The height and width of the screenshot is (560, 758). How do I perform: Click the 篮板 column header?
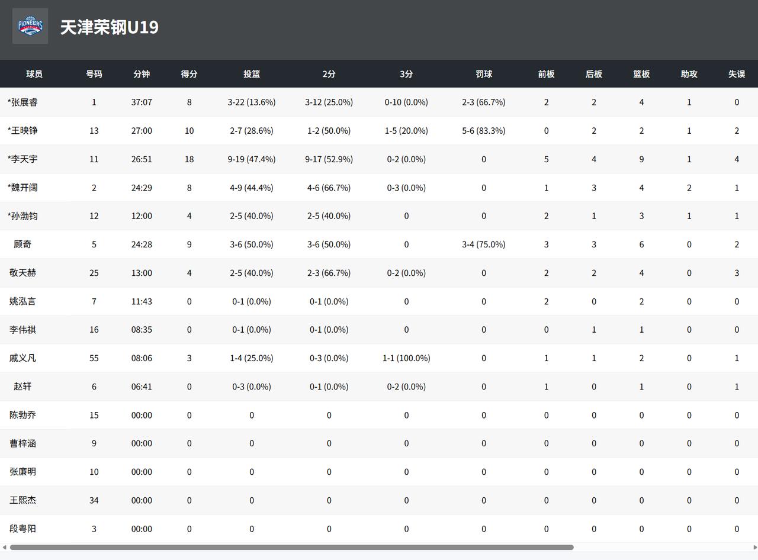pos(641,74)
